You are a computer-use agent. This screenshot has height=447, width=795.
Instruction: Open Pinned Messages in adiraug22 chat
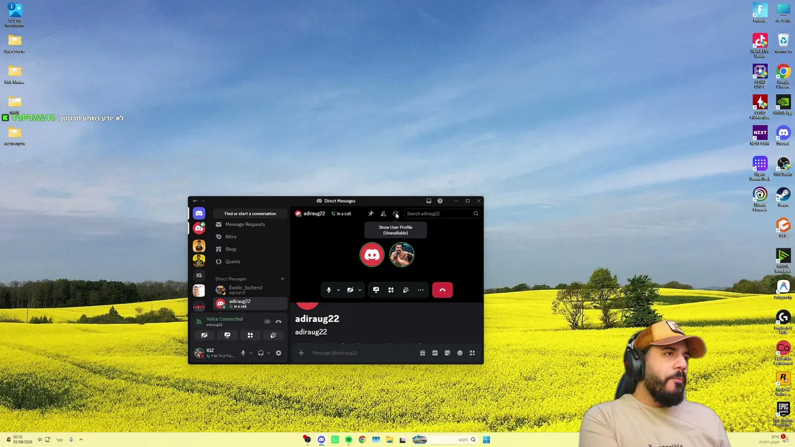[x=371, y=214]
